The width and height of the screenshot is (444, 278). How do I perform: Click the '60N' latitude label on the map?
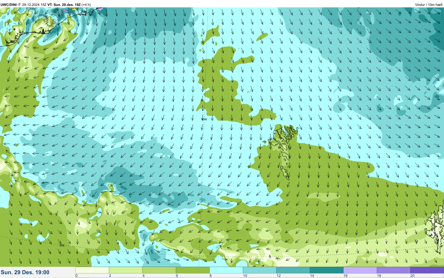coord(62,245)
